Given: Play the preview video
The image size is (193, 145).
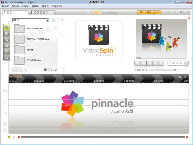Looking at the screenshot, I should point(137,63).
